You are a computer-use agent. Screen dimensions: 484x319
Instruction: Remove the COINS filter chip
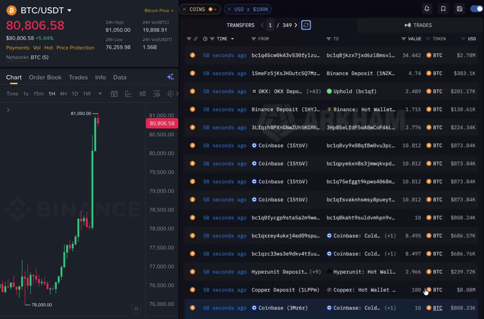click(x=184, y=9)
